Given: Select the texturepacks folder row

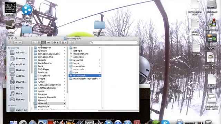Looking at the screenshot, I should click(85, 75).
